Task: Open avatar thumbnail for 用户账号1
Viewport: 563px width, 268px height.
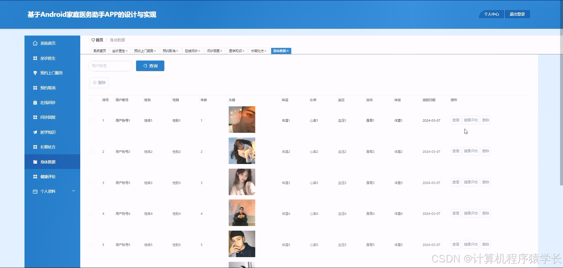Action: (242, 120)
